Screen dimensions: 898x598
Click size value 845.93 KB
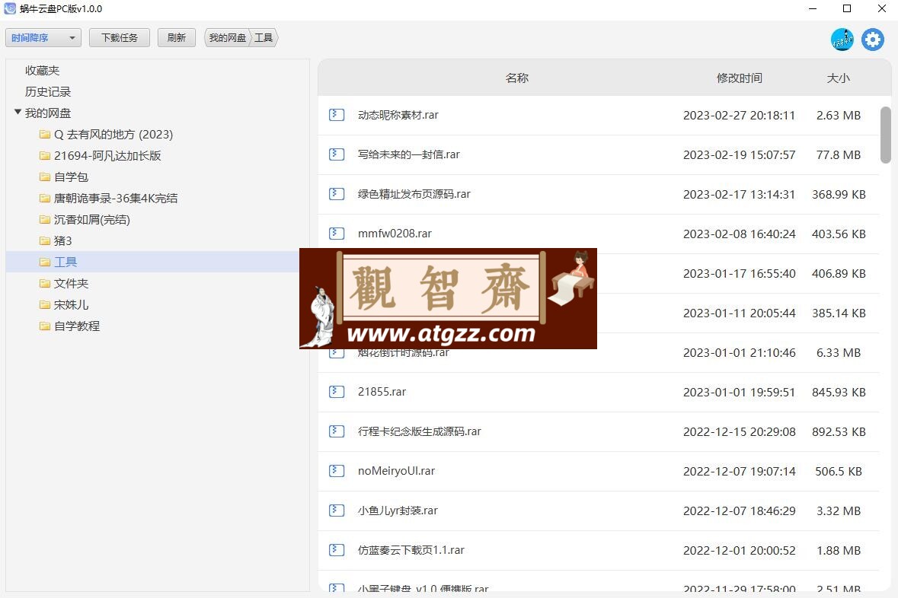pyautogui.click(x=839, y=392)
